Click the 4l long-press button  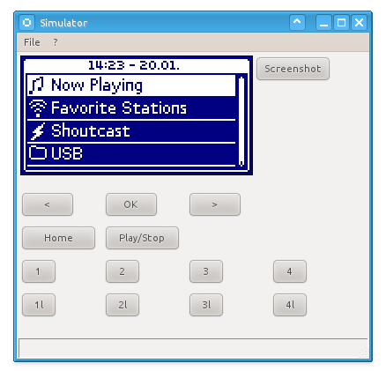(x=290, y=305)
